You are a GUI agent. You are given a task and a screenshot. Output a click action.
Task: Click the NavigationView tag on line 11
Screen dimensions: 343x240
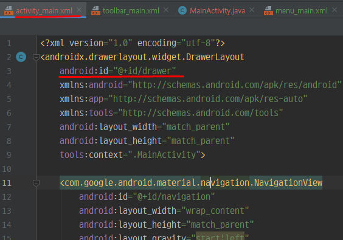(x=191, y=183)
